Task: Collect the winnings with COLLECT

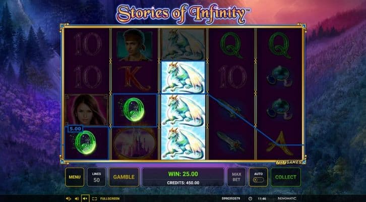Action: (286, 177)
